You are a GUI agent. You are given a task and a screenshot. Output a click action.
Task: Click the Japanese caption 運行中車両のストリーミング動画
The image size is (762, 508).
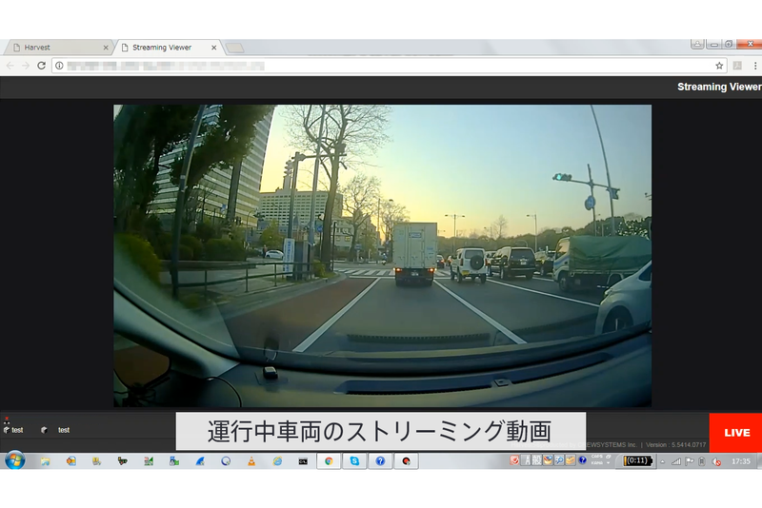[379, 431]
